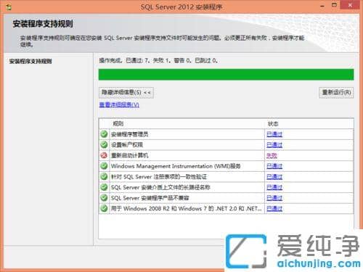Click the 状态 column header

(x=273, y=124)
